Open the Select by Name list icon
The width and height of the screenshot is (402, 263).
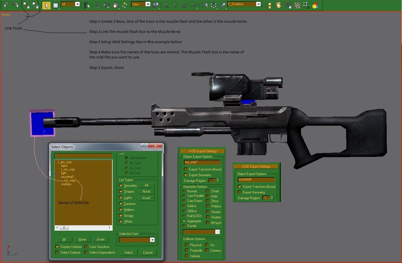click(87, 5)
